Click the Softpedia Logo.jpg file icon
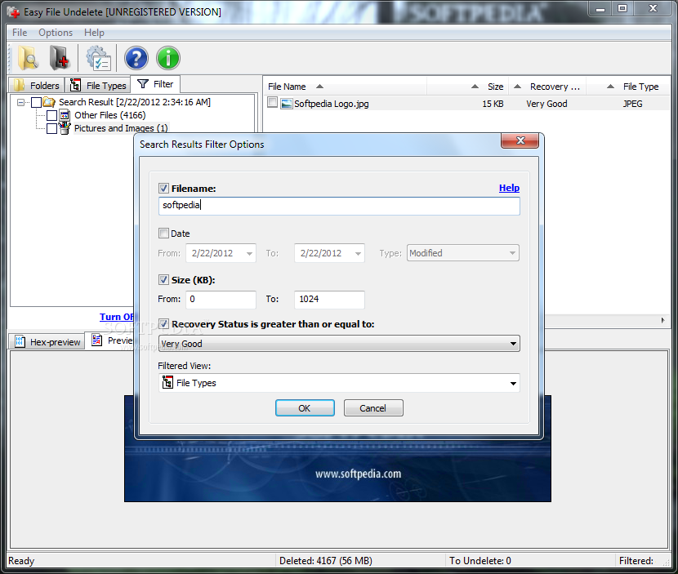The width and height of the screenshot is (678, 574). click(286, 104)
